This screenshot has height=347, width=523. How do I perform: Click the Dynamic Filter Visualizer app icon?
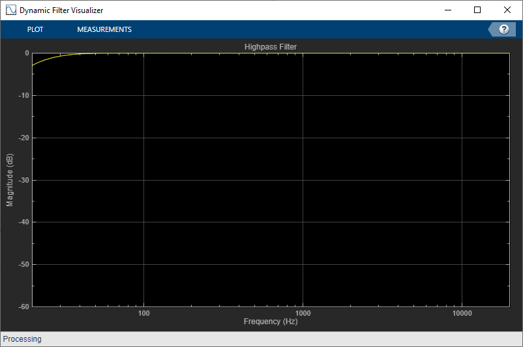pyautogui.click(x=10, y=10)
